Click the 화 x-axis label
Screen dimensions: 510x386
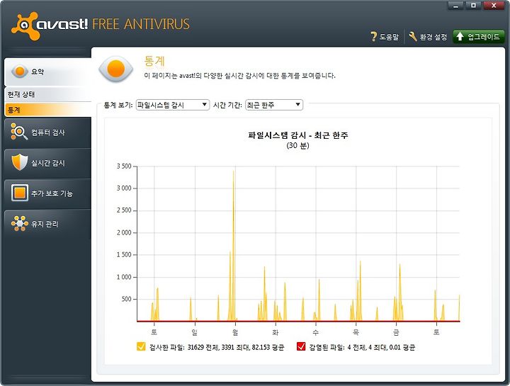coord(276,332)
